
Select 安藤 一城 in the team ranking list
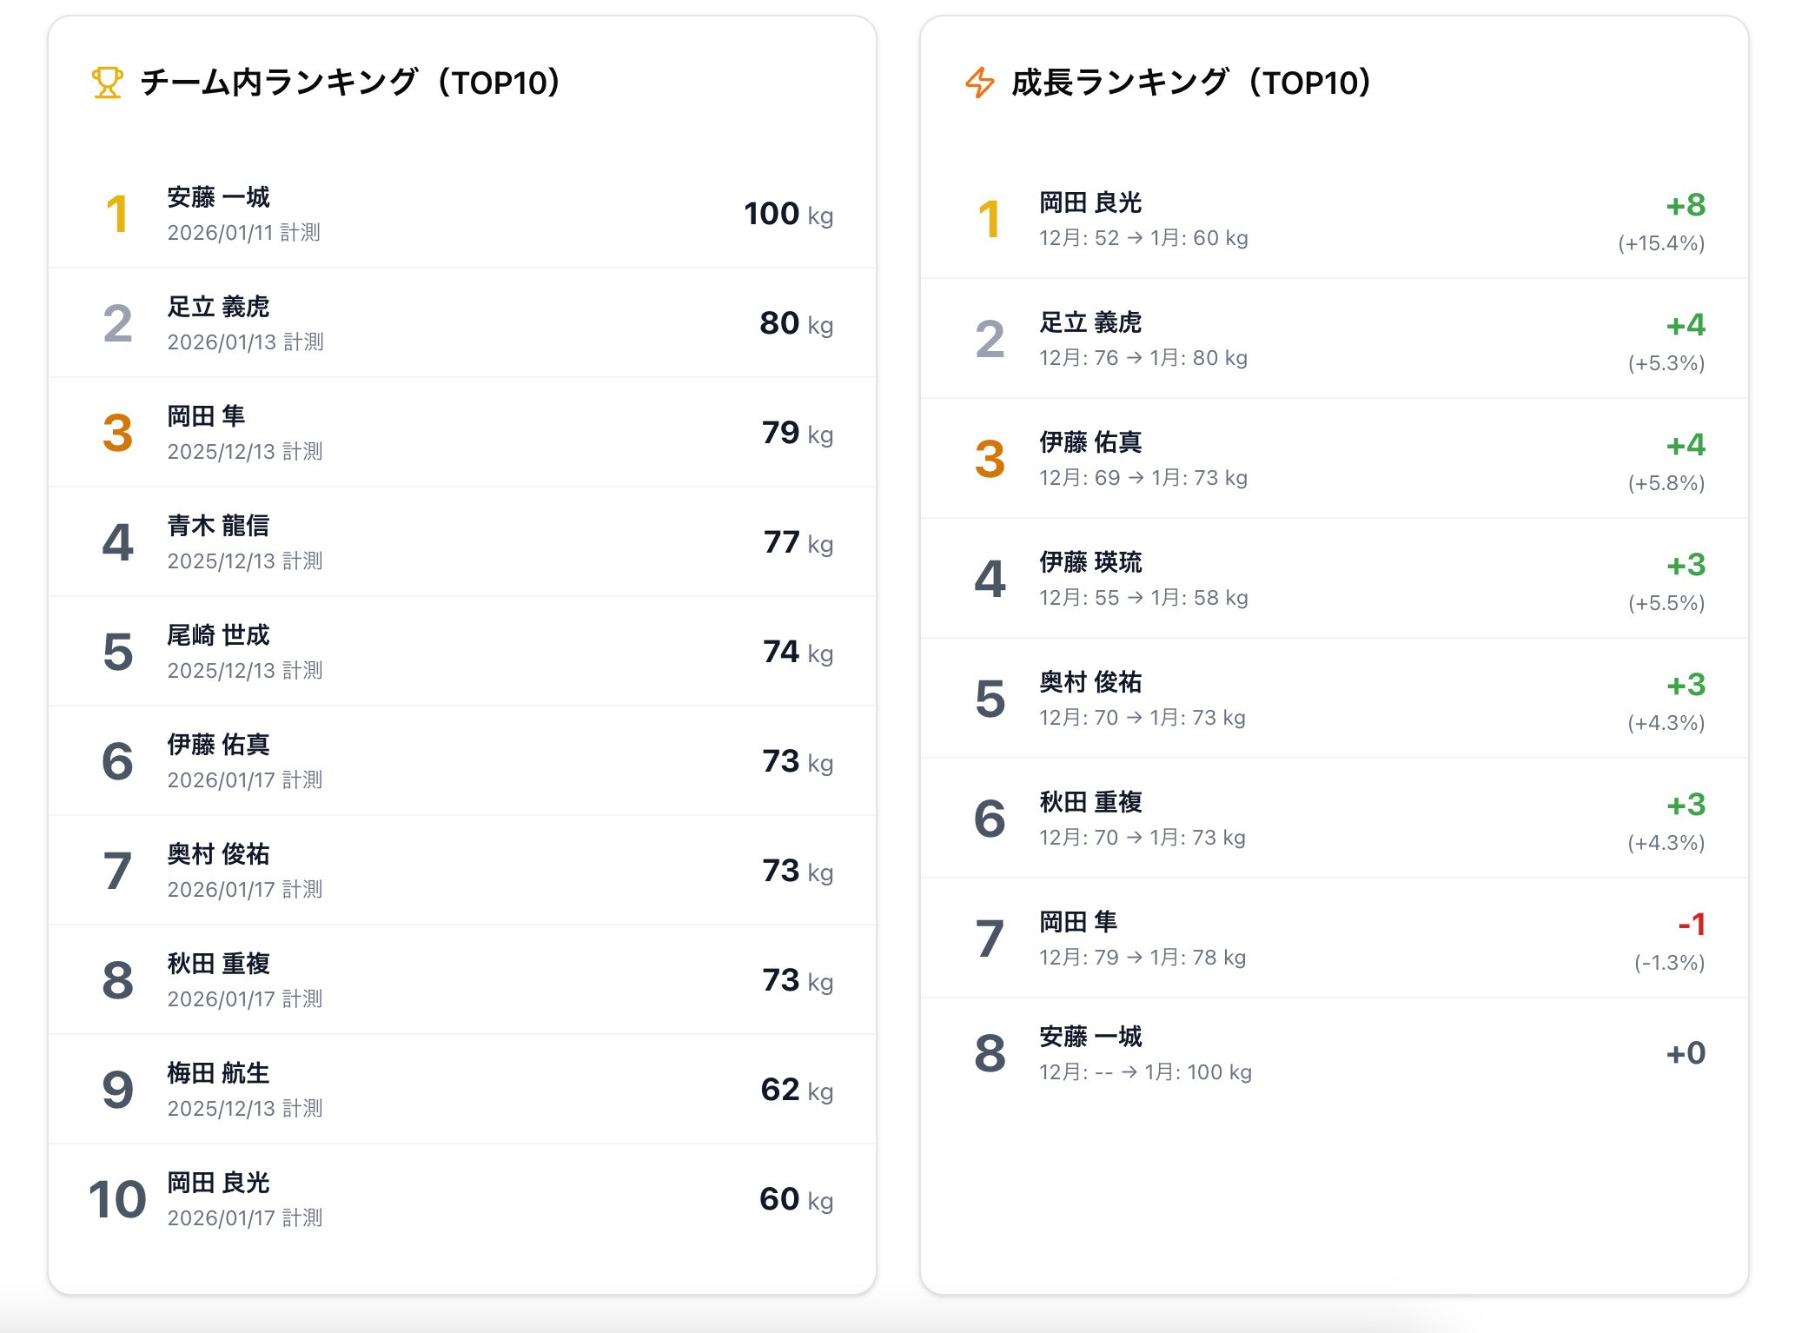[218, 197]
